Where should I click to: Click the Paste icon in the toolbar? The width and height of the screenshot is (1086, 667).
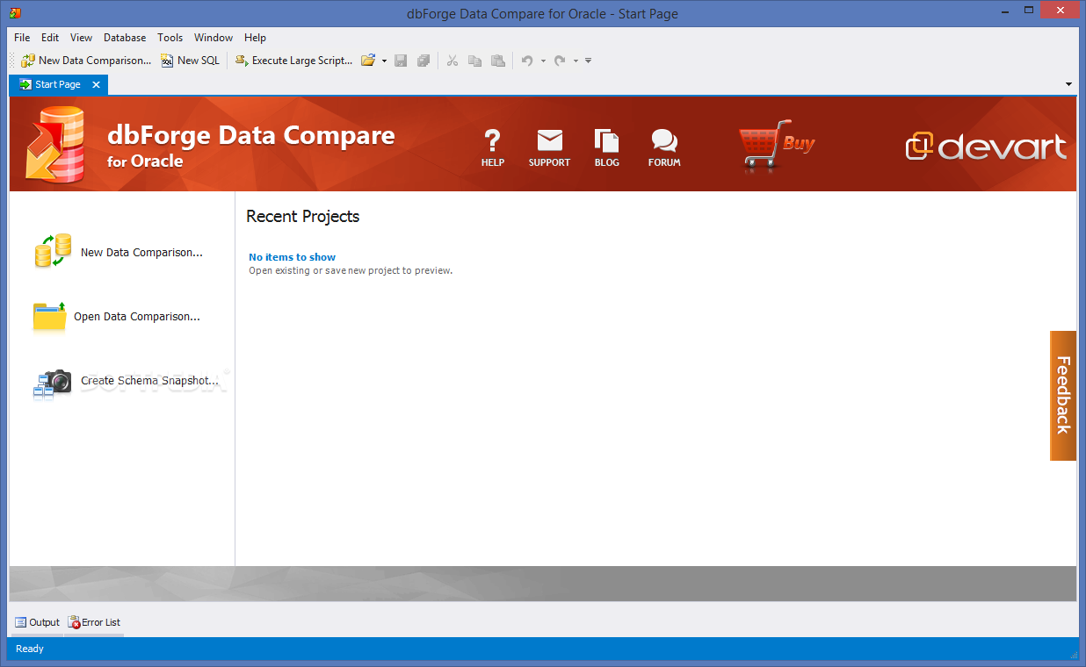click(498, 61)
